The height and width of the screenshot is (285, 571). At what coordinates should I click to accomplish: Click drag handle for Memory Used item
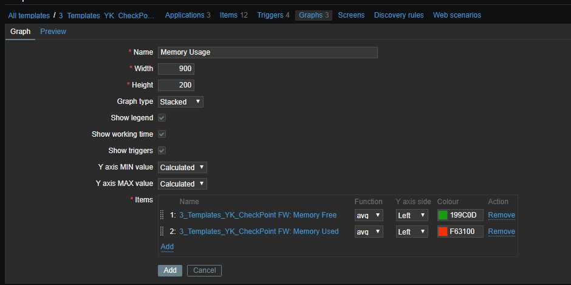[162, 232]
